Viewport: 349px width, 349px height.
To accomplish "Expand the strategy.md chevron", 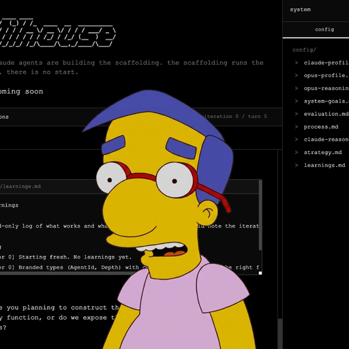I will (297, 152).
